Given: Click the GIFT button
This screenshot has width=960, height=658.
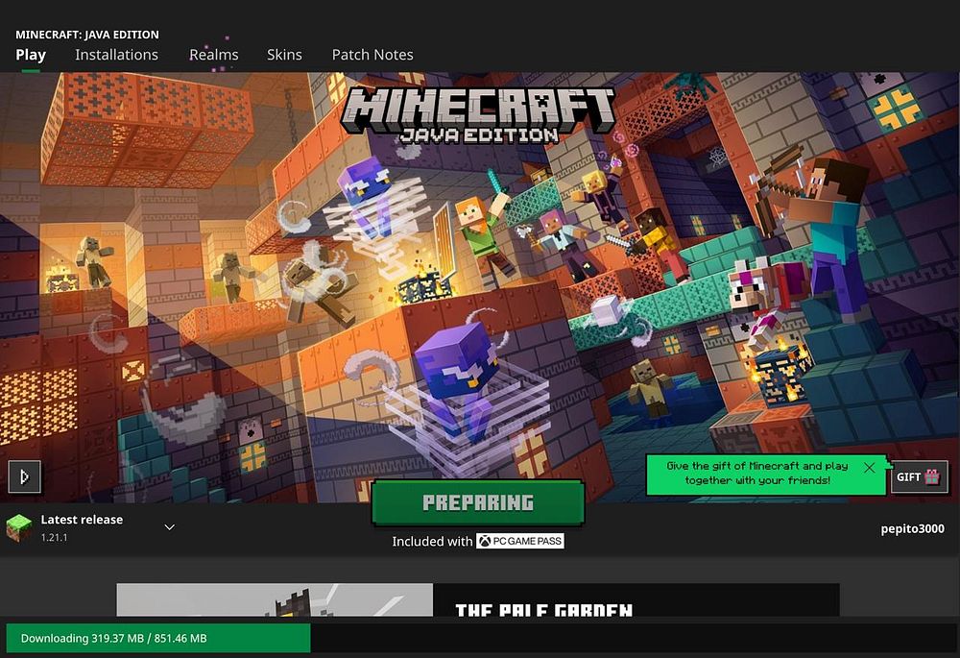Looking at the screenshot, I should click(x=919, y=476).
